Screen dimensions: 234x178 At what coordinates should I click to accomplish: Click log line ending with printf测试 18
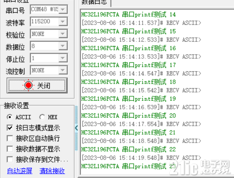pos(128,82)
